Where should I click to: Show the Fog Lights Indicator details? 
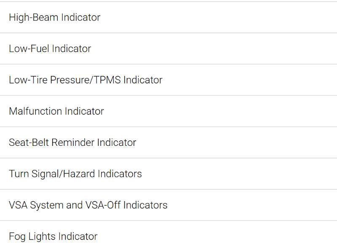[53, 236]
